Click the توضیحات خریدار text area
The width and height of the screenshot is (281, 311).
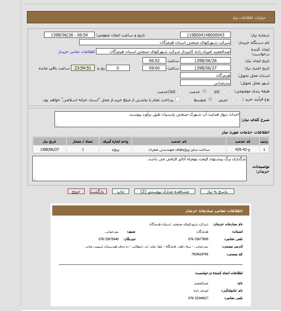click(139, 168)
